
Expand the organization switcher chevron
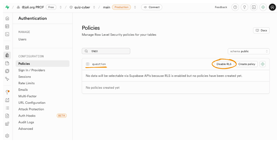61,7
